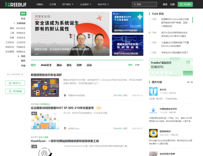
Task: Open news about 波兰计划出台新网络安全法
Action: [174, 34]
